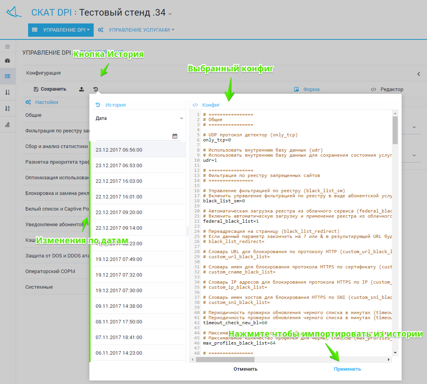Select history entry 22.12.2017 16:03:00
Screen dimensions: 427x384
(119, 181)
